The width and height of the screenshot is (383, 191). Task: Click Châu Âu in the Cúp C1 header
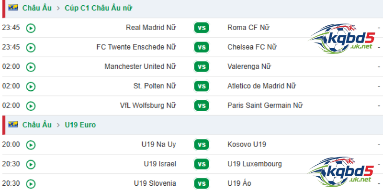click(37, 8)
